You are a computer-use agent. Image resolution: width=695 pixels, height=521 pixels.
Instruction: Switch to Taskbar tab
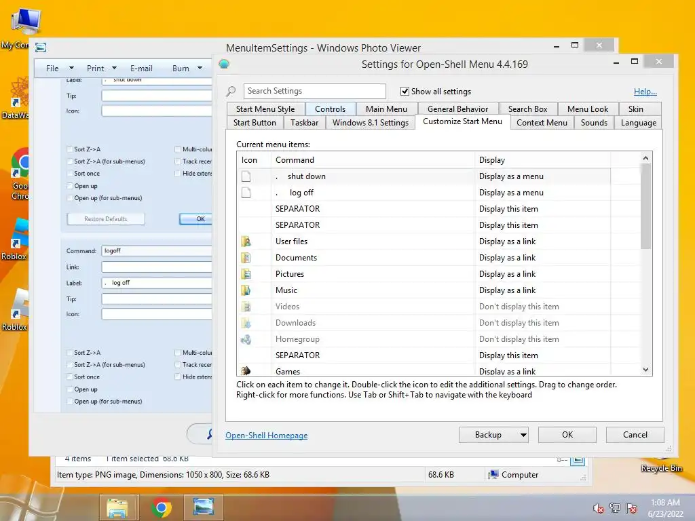point(305,123)
